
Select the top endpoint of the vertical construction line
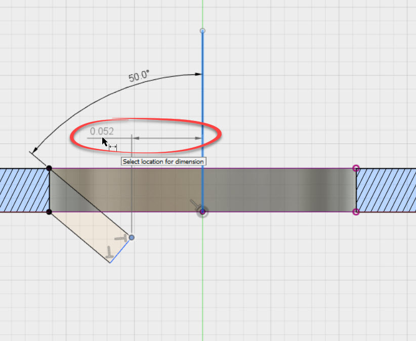pyautogui.click(x=202, y=30)
